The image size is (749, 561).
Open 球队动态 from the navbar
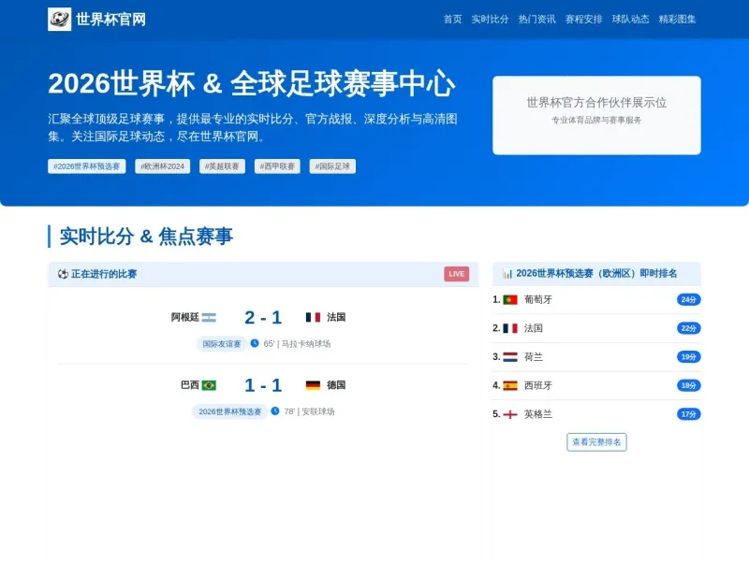pyautogui.click(x=630, y=19)
